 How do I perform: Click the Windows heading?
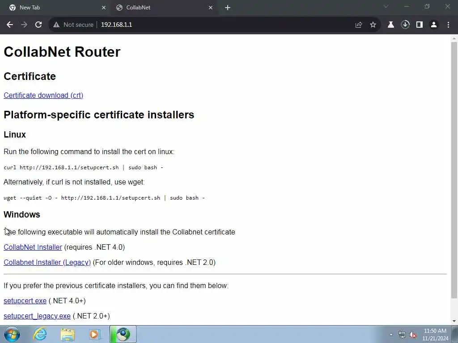pyautogui.click(x=21, y=214)
